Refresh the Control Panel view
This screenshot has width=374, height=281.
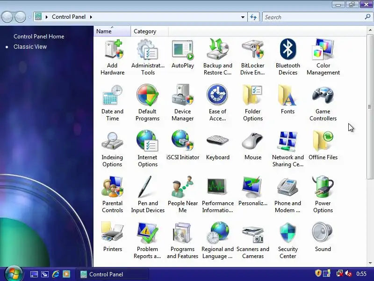tap(253, 17)
